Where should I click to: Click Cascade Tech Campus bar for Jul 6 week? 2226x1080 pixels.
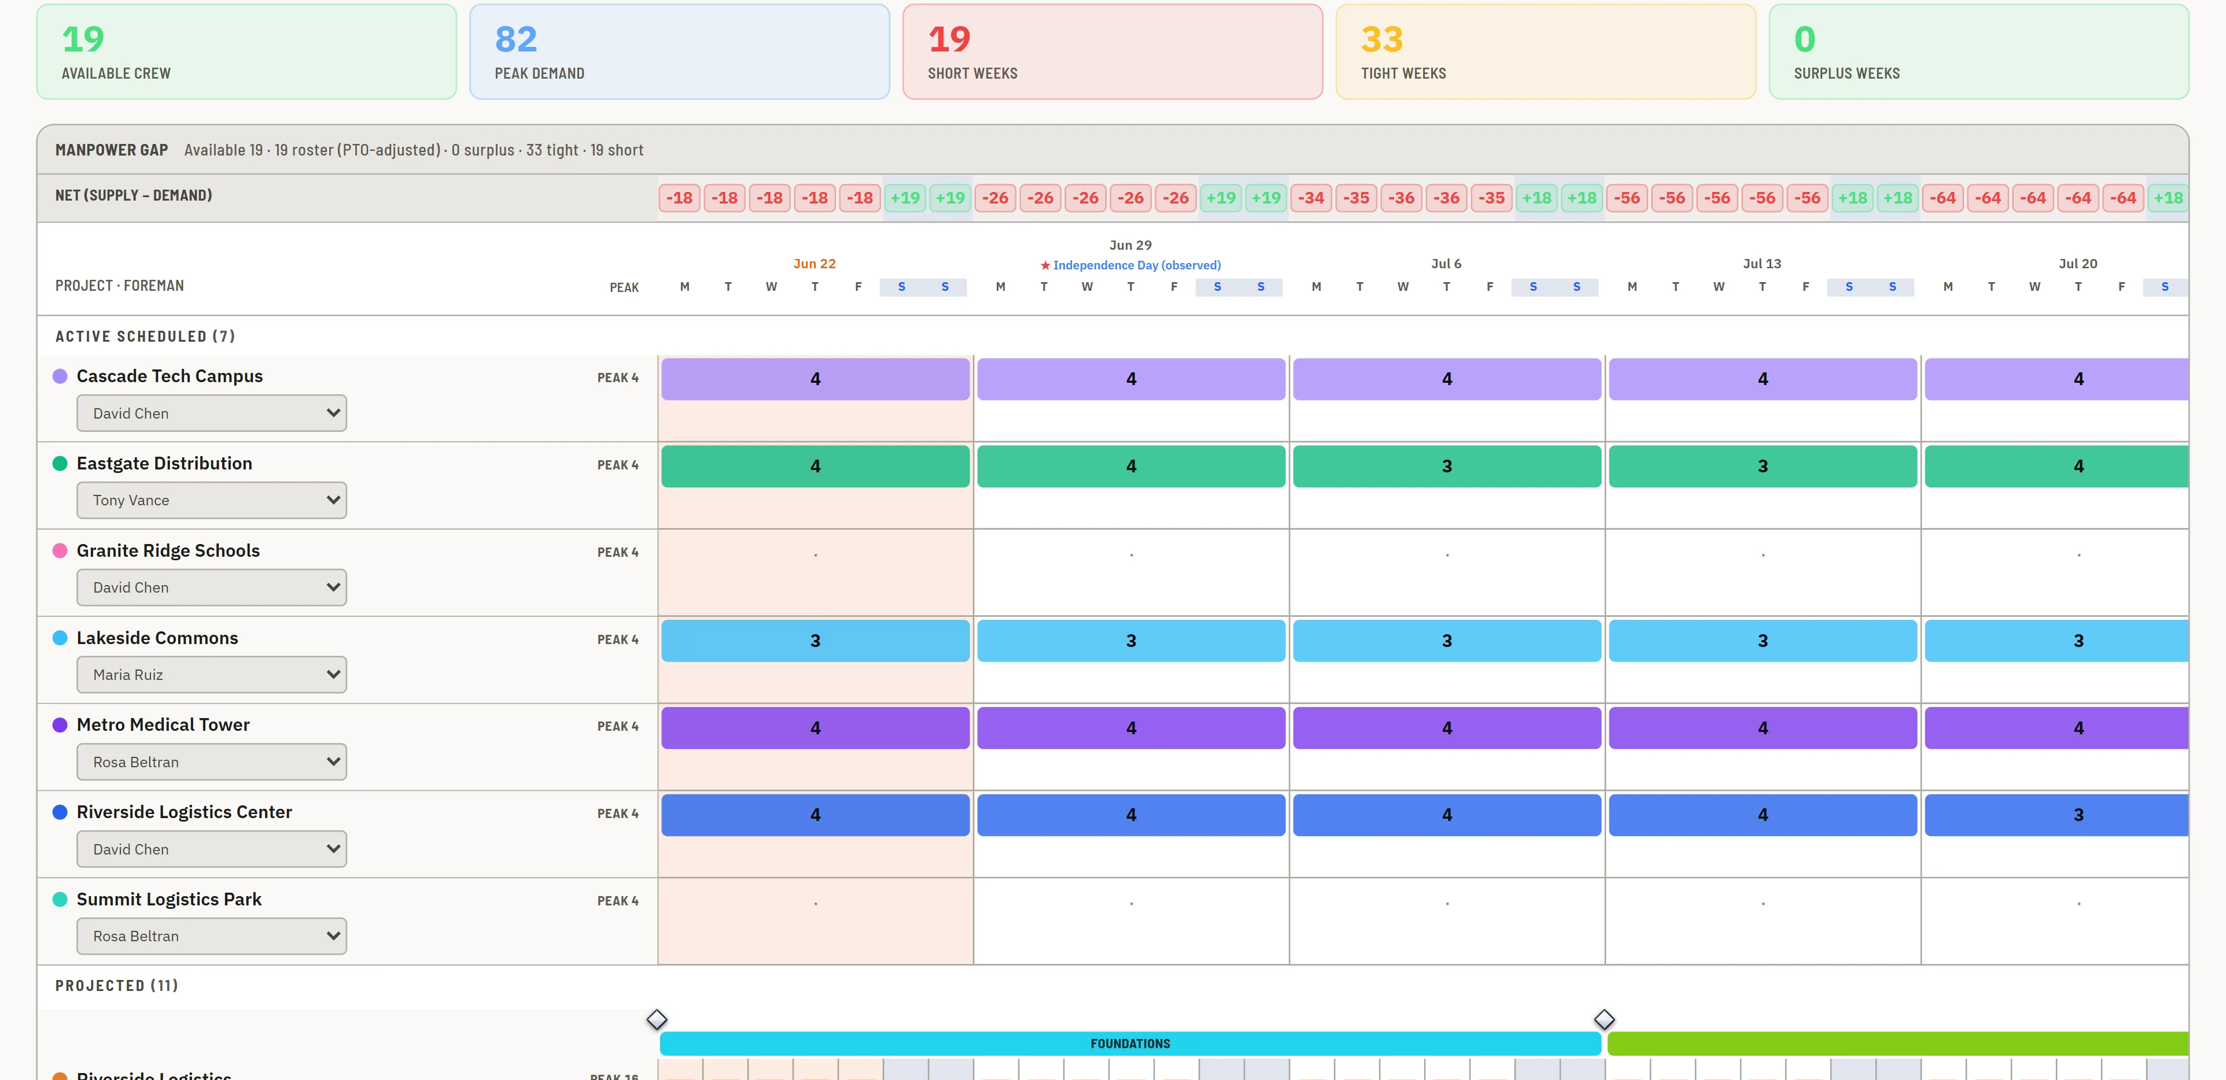point(1447,379)
